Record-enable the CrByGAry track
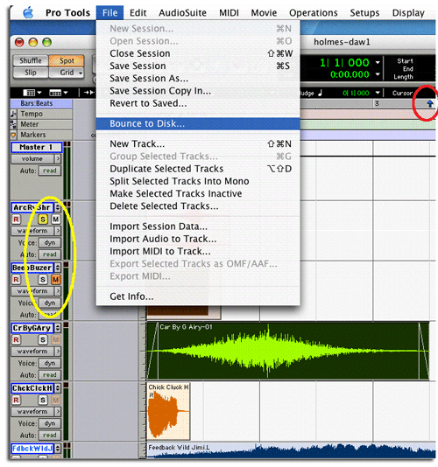 [16, 340]
